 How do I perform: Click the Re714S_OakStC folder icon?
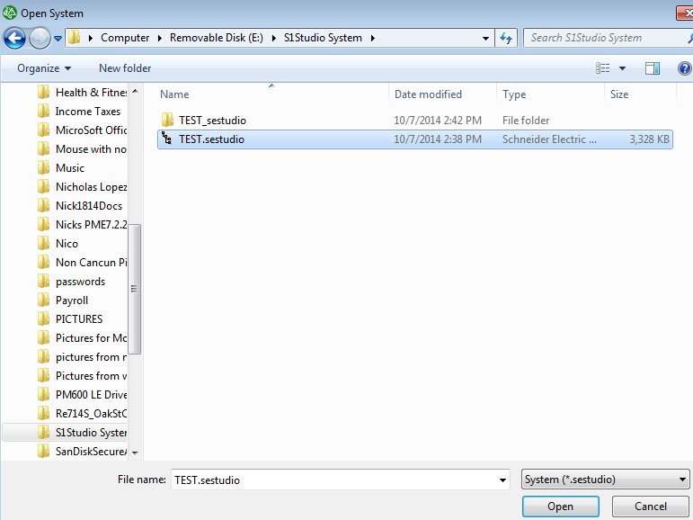tap(43, 413)
